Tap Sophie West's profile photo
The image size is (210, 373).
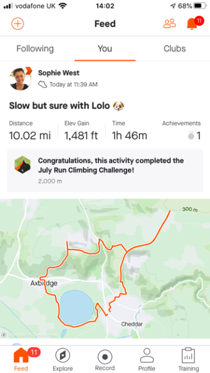(20, 79)
